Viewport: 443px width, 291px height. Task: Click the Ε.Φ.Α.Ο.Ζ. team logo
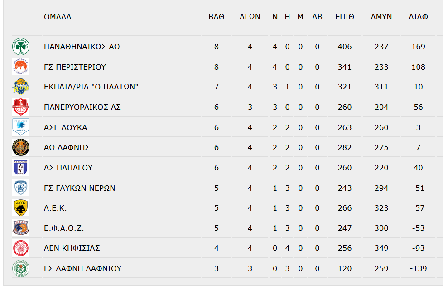pos(21,228)
